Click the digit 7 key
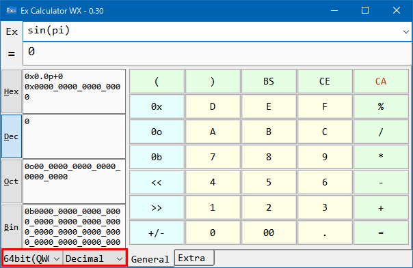Image resolution: width=413 pixels, height=268 pixels. (213, 157)
